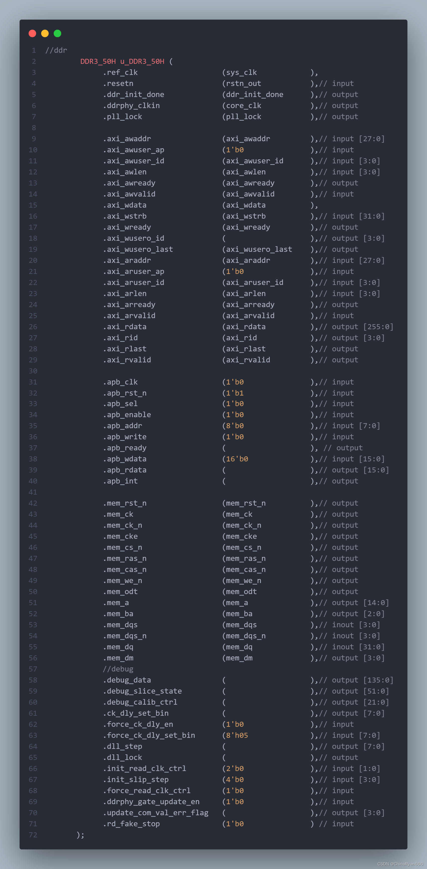Click '[14:0]' comment on mem_a line
The image size is (427, 869).
(x=376, y=603)
